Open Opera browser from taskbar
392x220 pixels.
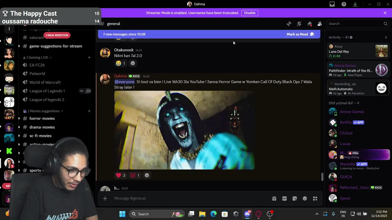(x=258, y=214)
